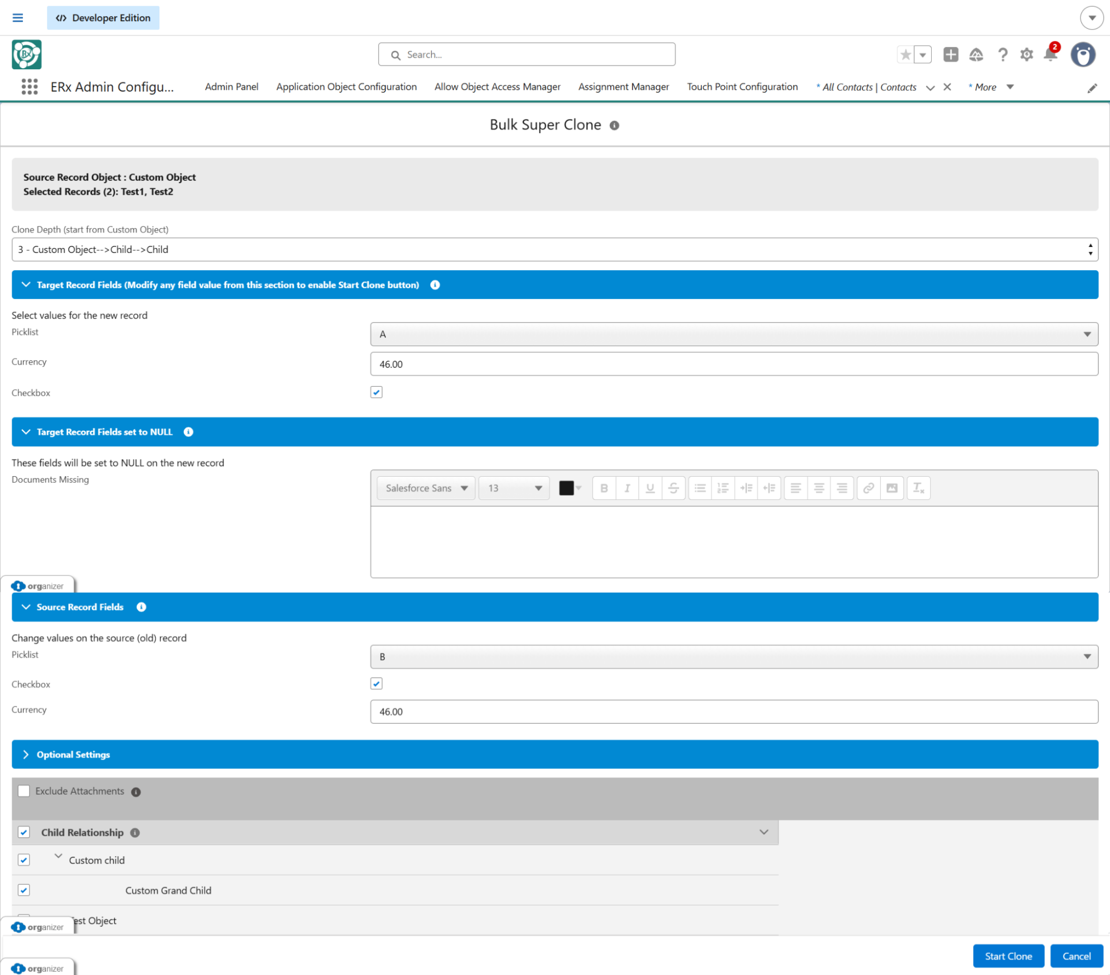This screenshot has width=1110, height=975.
Task: Enable Exclude Attachments checkbox
Action: pyautogui.click(x=24, y=791)
